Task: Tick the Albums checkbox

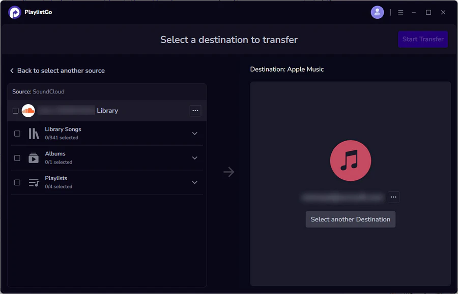Action: pyautogui.click(x=17, y=158)
